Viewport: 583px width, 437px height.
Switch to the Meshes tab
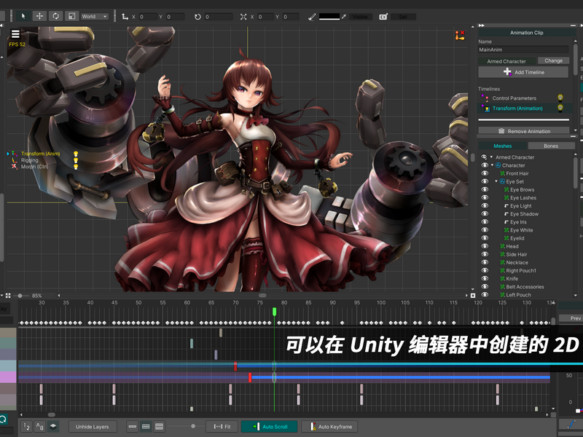(503, 146)
